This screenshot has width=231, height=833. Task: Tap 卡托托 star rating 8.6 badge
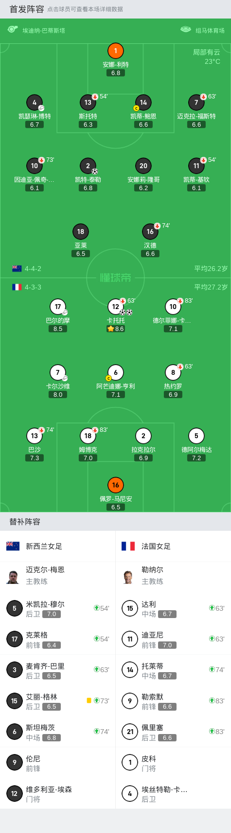116,329
